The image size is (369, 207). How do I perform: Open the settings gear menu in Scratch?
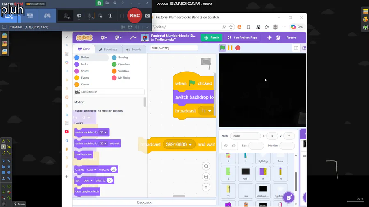(104, 38)
